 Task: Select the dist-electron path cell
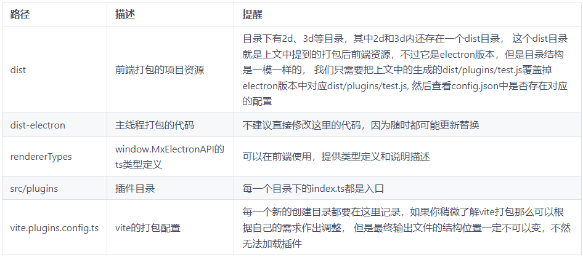pyautogui.click(x=38, y=125)
